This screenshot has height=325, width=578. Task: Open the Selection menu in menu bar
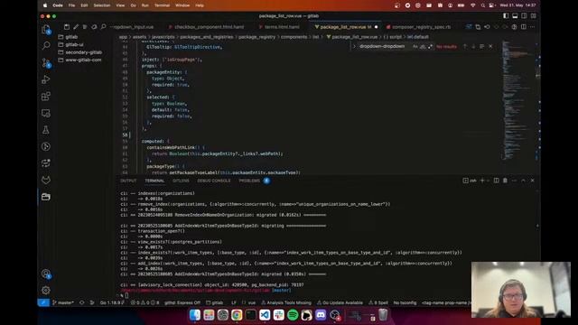point(102,5)
